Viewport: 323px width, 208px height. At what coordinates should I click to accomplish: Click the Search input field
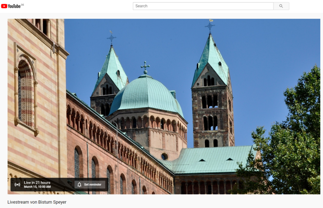(x=203, y=6)
